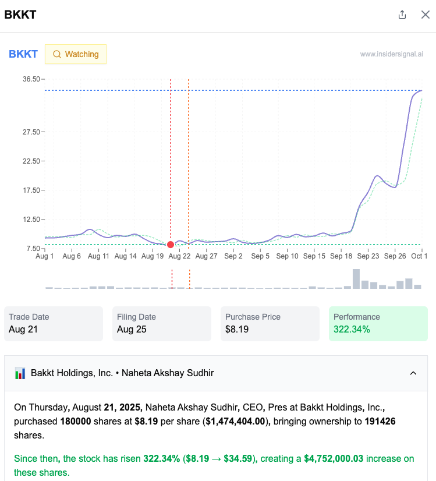The height and width of the screenshot is (481, 436).
Task: Click the tallest volume bar on Sep 22
Action: (x=356, y=279)
